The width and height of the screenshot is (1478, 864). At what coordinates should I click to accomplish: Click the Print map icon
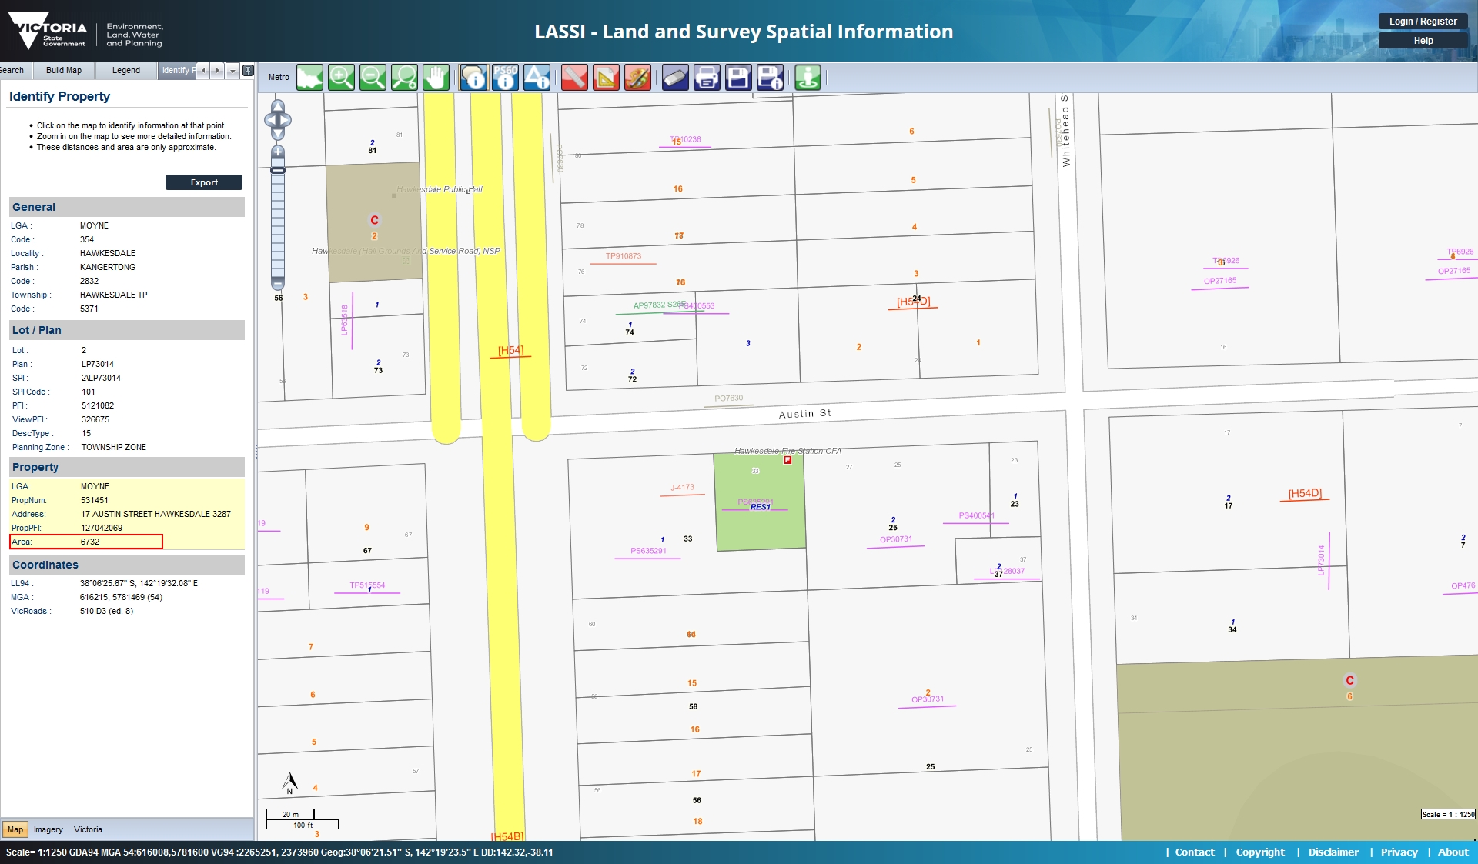tap(707, 77)
